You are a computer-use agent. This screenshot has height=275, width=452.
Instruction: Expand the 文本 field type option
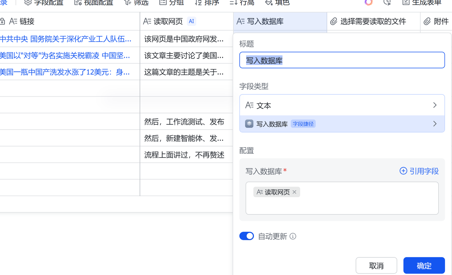[435, 105]
